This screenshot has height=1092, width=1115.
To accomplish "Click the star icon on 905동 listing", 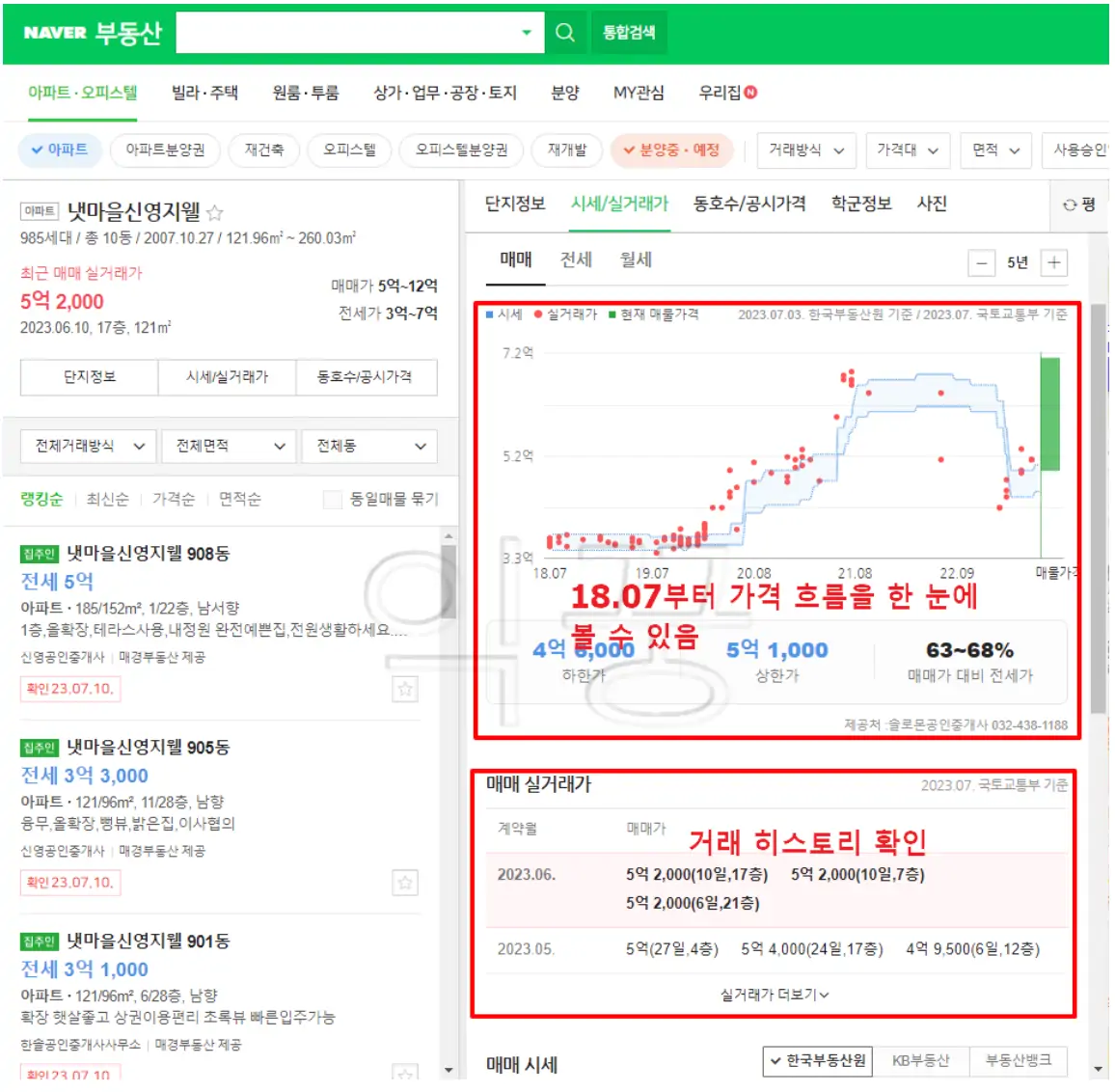I will [x=404, y=885].
